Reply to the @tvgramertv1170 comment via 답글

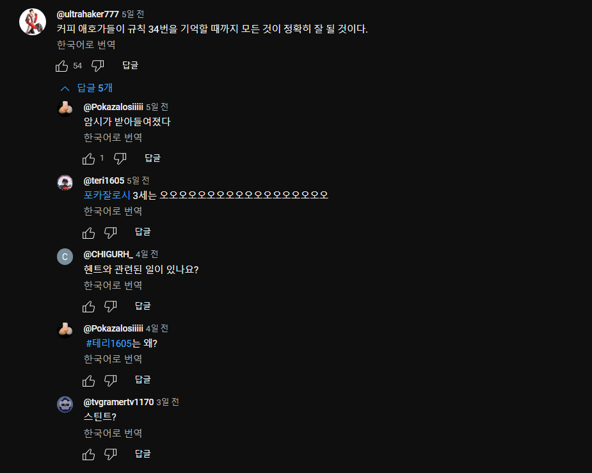(x=143, y=454)
